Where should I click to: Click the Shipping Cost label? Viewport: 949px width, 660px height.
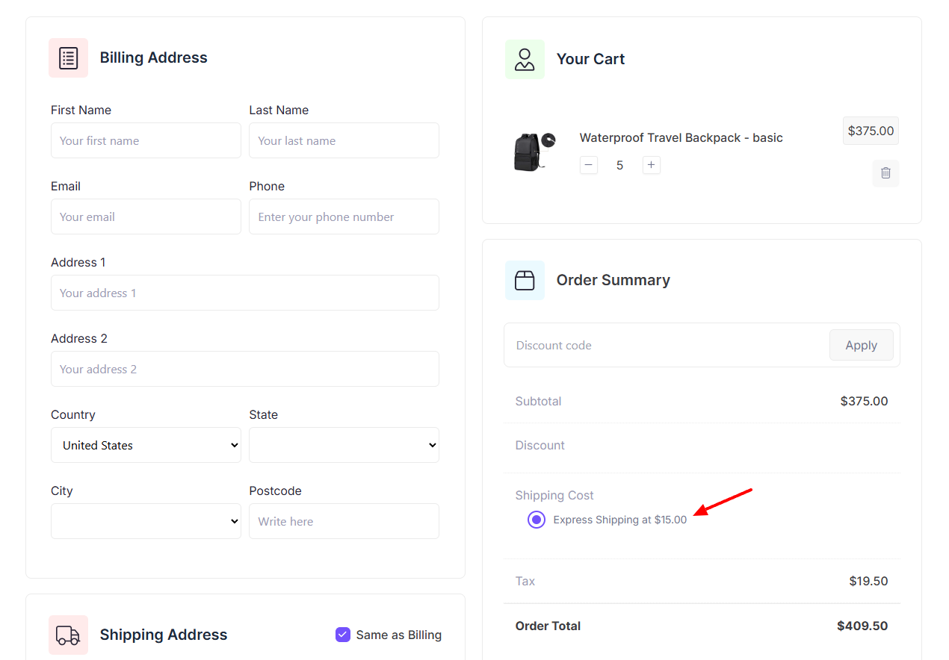554,495
